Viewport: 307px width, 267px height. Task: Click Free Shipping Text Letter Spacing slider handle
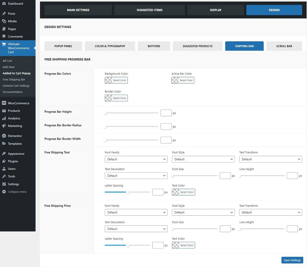128,192
